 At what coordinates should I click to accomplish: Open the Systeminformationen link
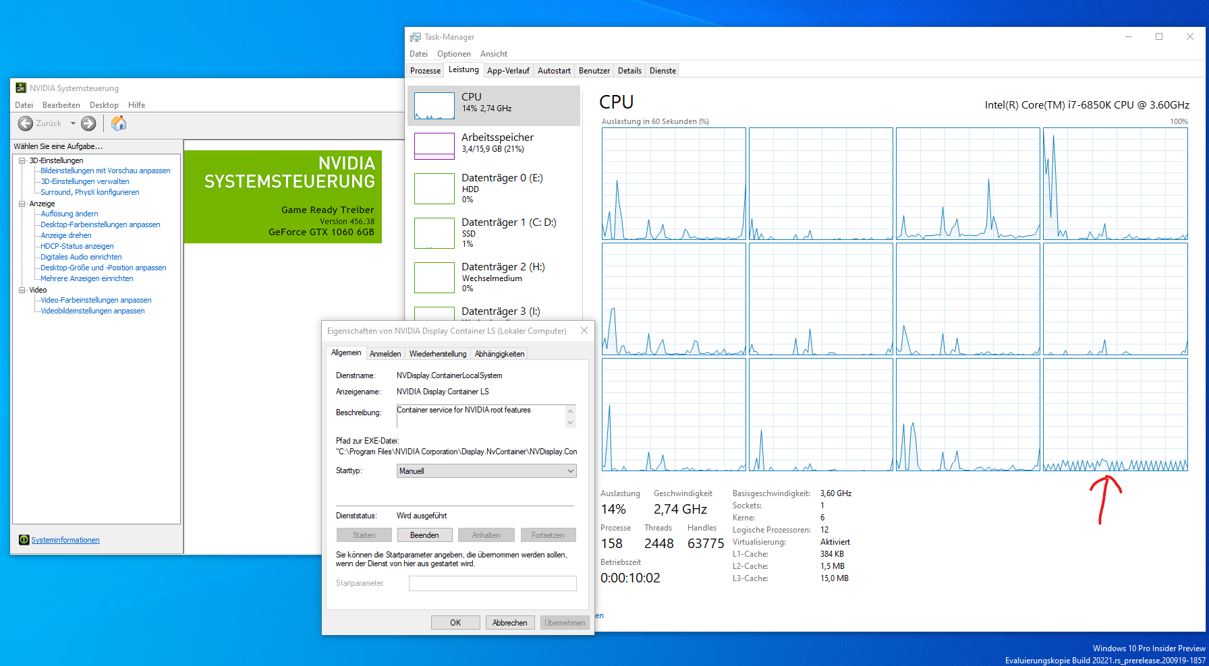[65, 540]
